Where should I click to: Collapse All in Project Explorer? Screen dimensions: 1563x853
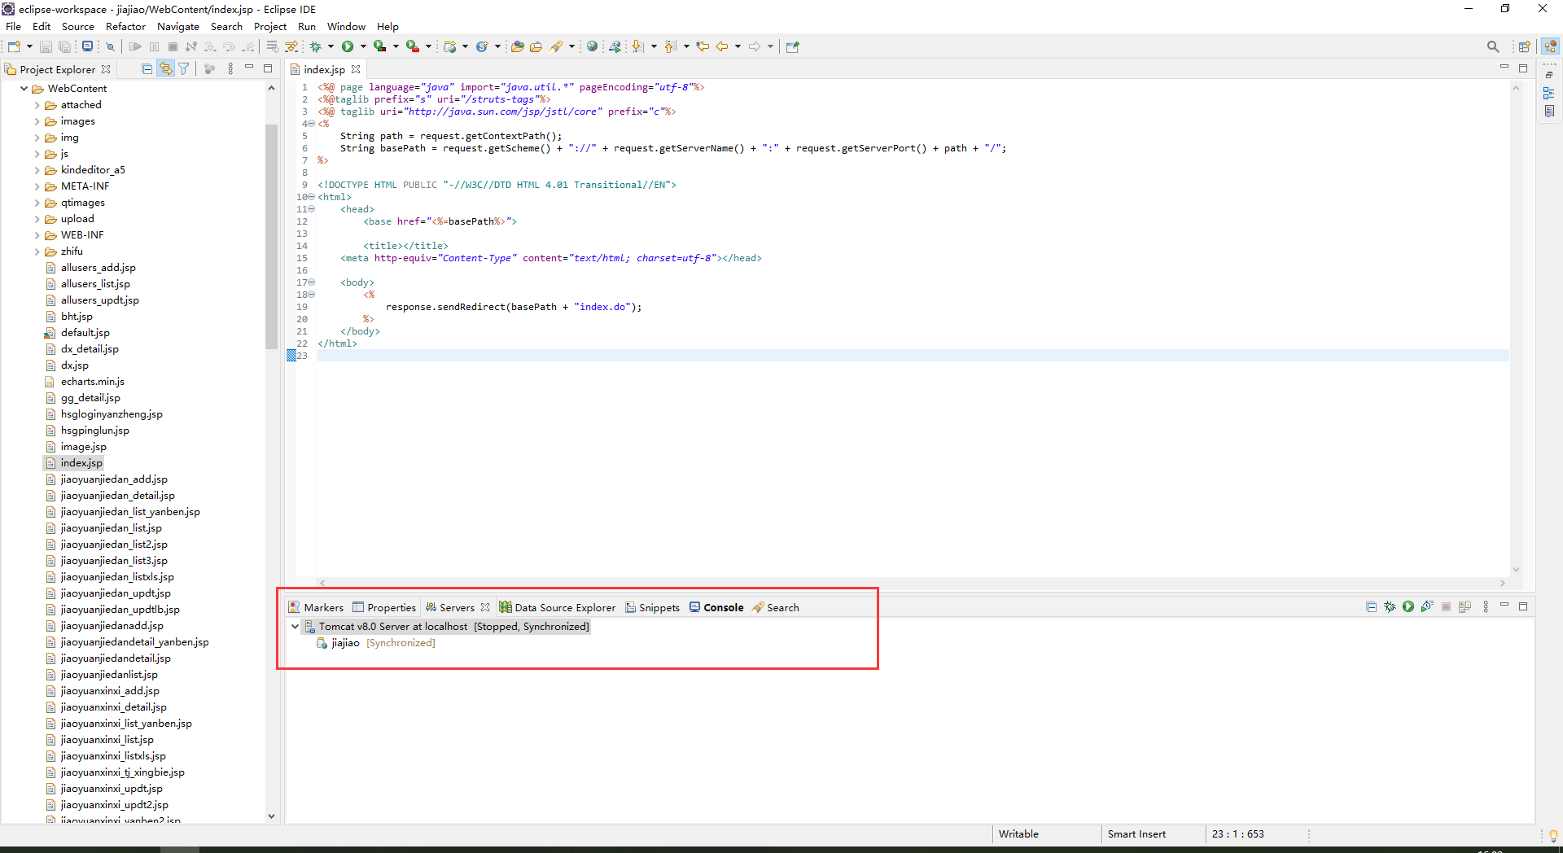(147, 69)
